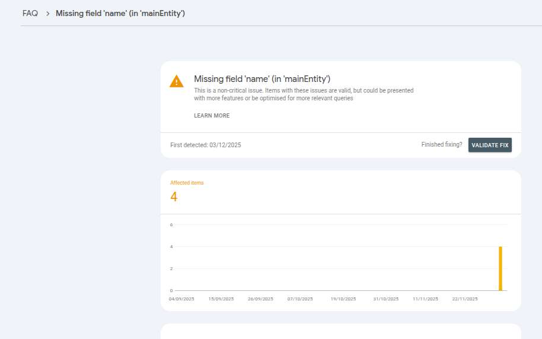Click the 19/10/2025 chart axis date
542x339 pixels.
pyautogui.click(x=343, y=299)
